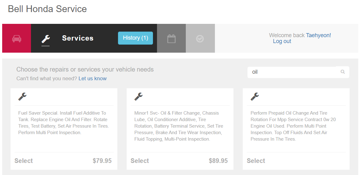Select the Prepaid Oil Change service

[256, 161]
